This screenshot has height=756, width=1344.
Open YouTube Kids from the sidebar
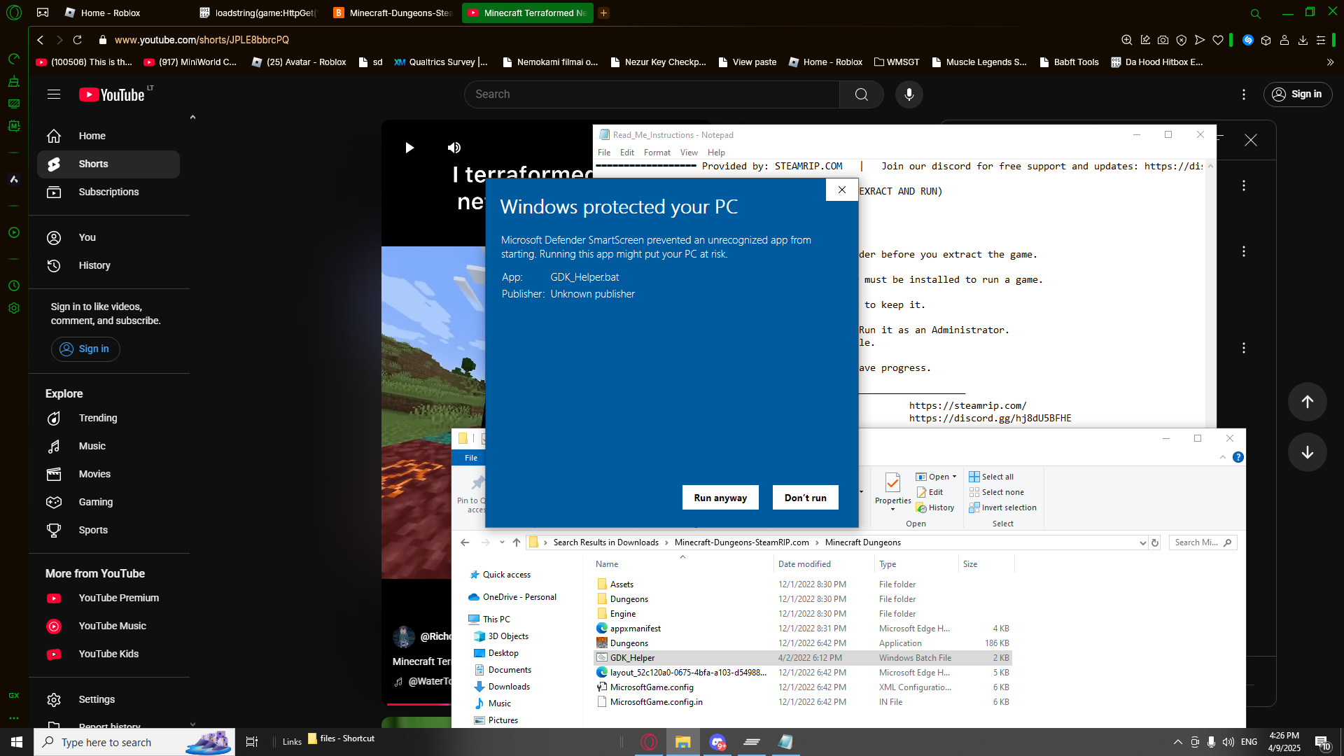point(108,654)
